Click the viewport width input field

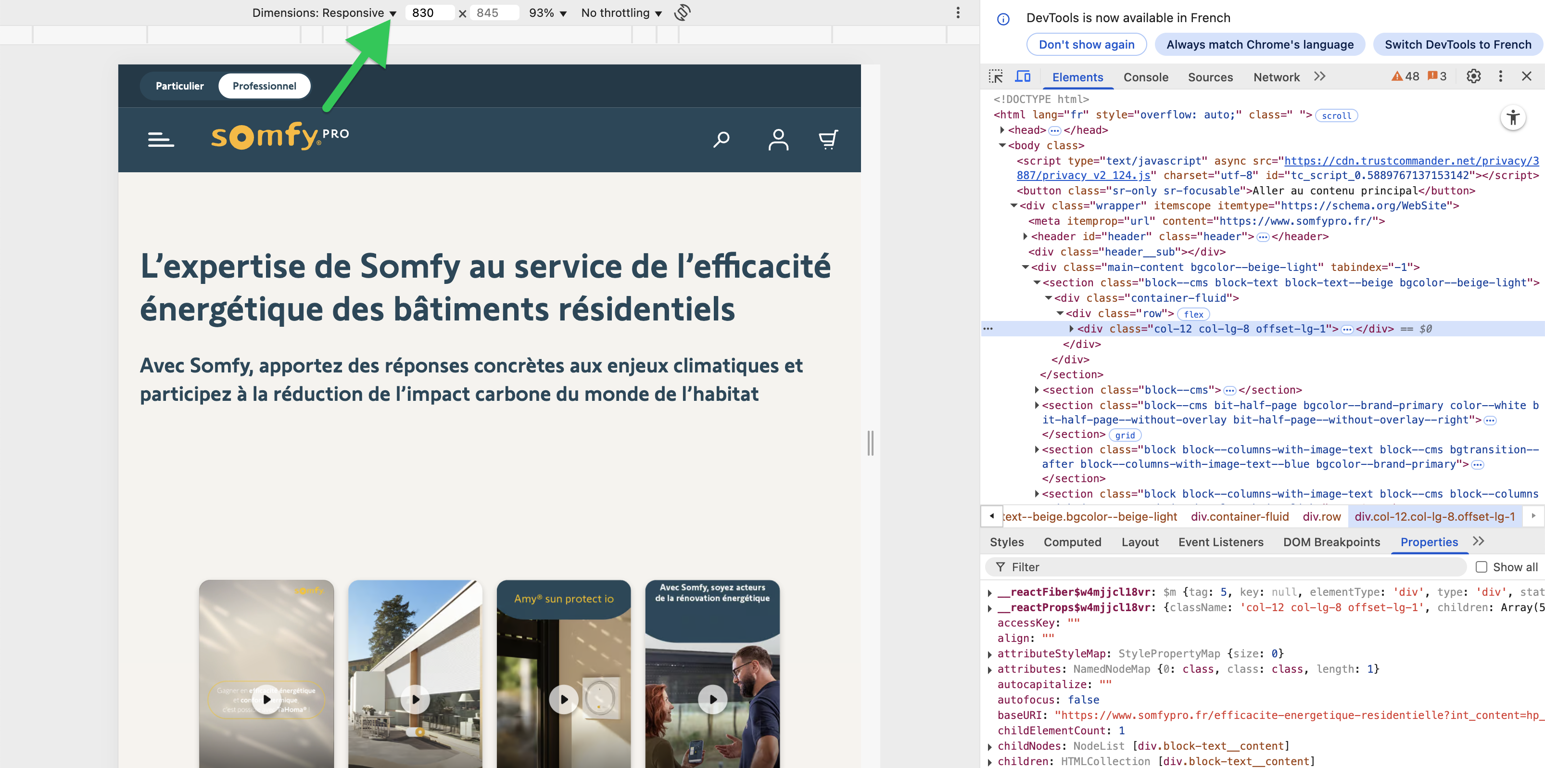click(x=429, y=13)
